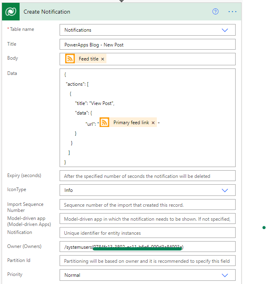Expand the Table name dropdown
The image size is (266, 284).
point(225,30)
